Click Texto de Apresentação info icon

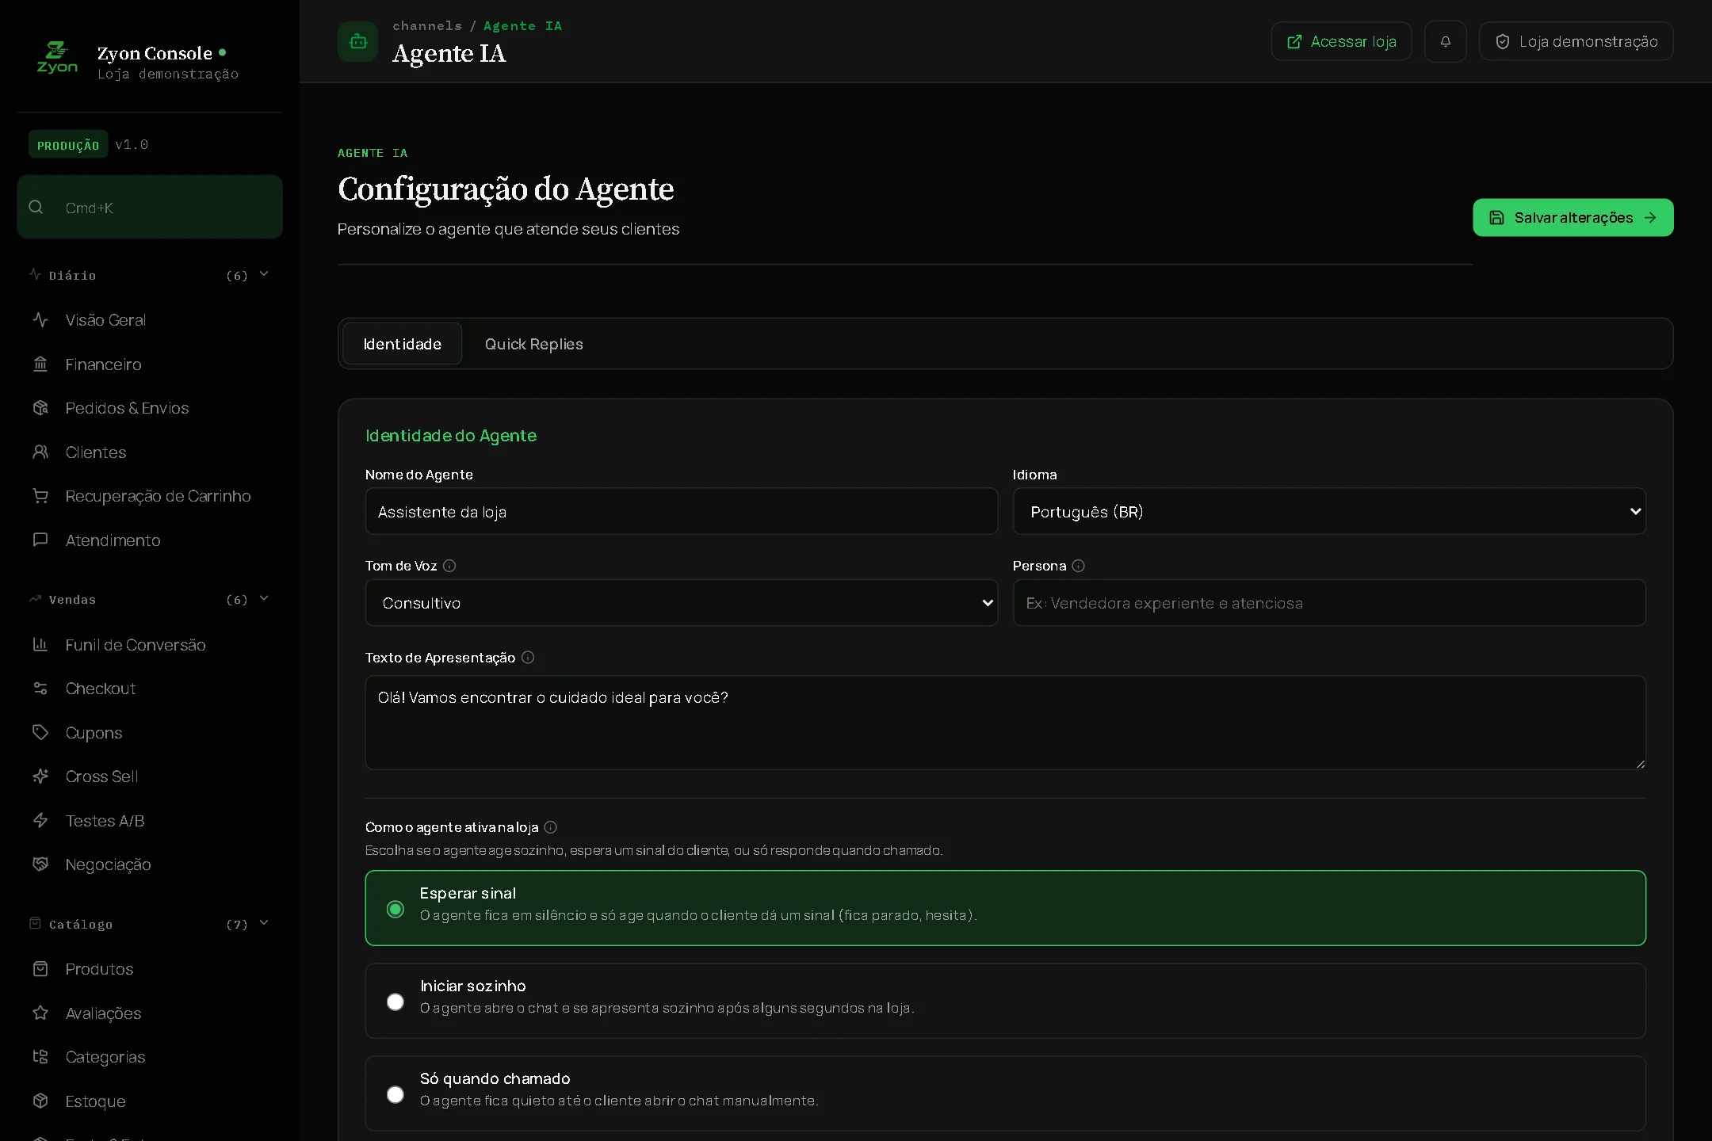tap(528, 658)
